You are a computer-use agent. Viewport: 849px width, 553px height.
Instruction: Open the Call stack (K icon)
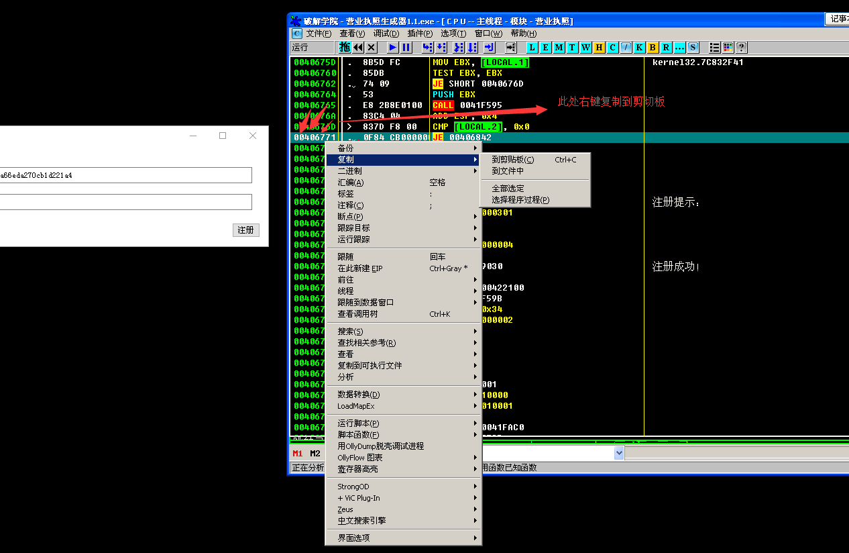(x=639, y=48)
